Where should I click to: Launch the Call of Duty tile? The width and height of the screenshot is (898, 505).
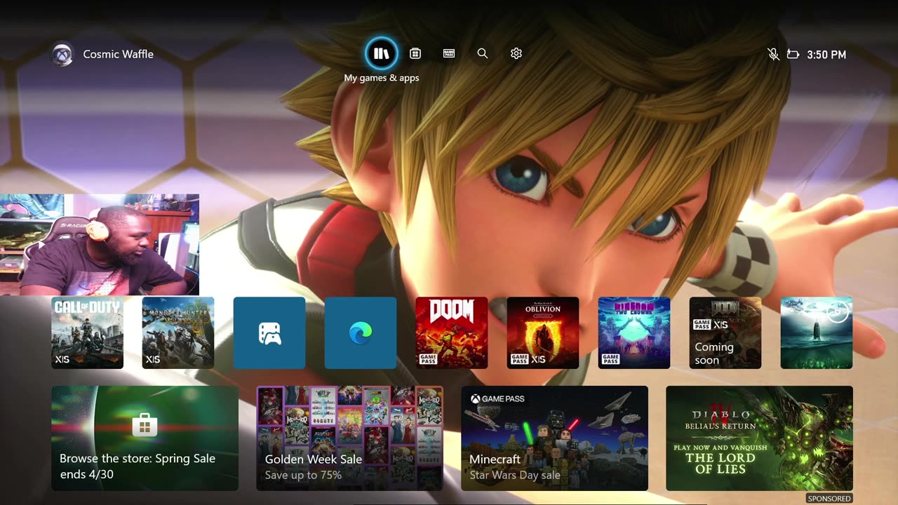coord(88,332)
